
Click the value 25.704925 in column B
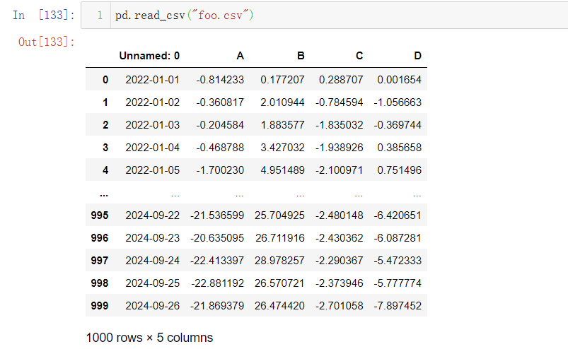point(279,215)
